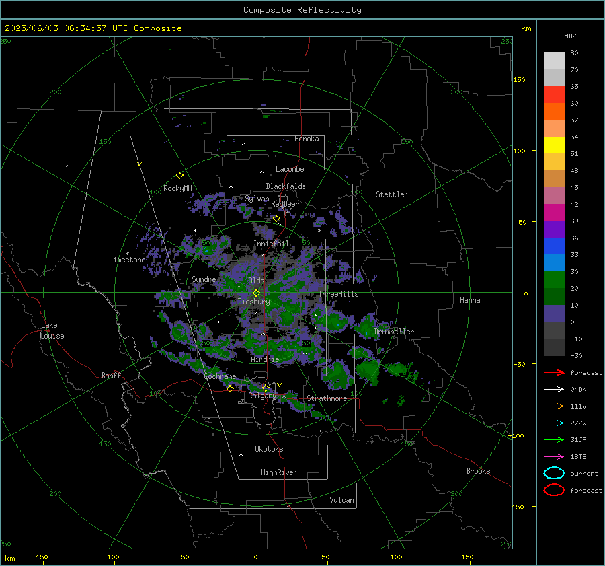Click the yellow V marker east of Calgary
The width and height of the screenshot is (605, 566).
(280, 385)
